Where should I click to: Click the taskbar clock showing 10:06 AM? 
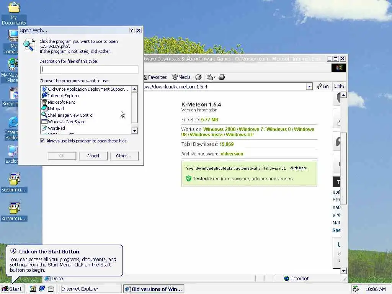pos(376,289)
